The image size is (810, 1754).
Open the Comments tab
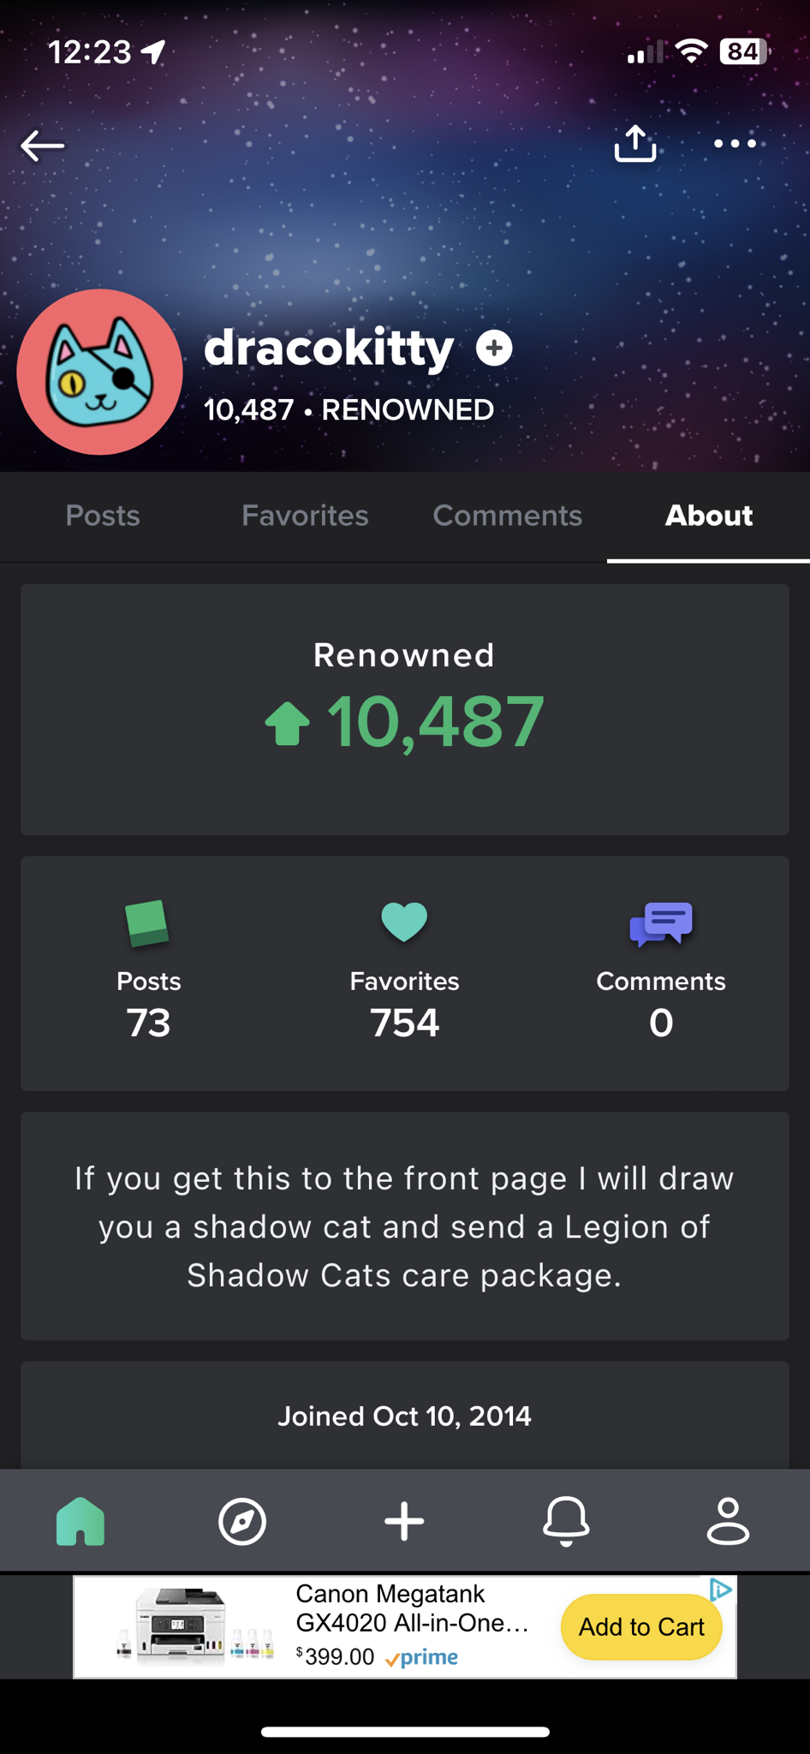(x=507, y=516)
